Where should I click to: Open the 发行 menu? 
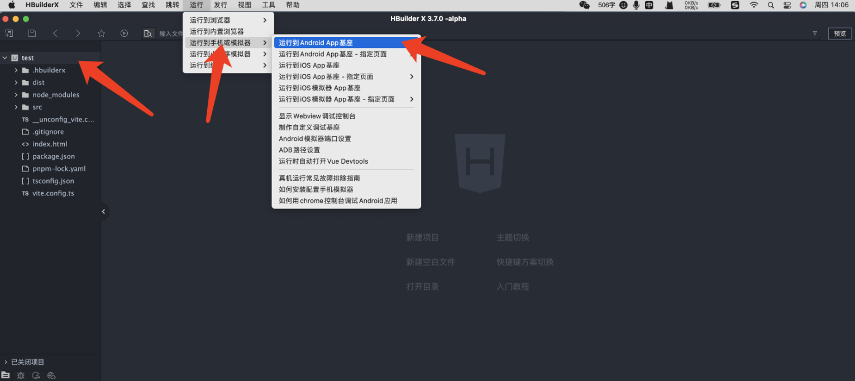(221, 5)
